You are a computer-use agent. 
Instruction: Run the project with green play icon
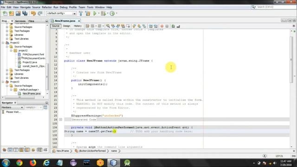coord(95,13)
